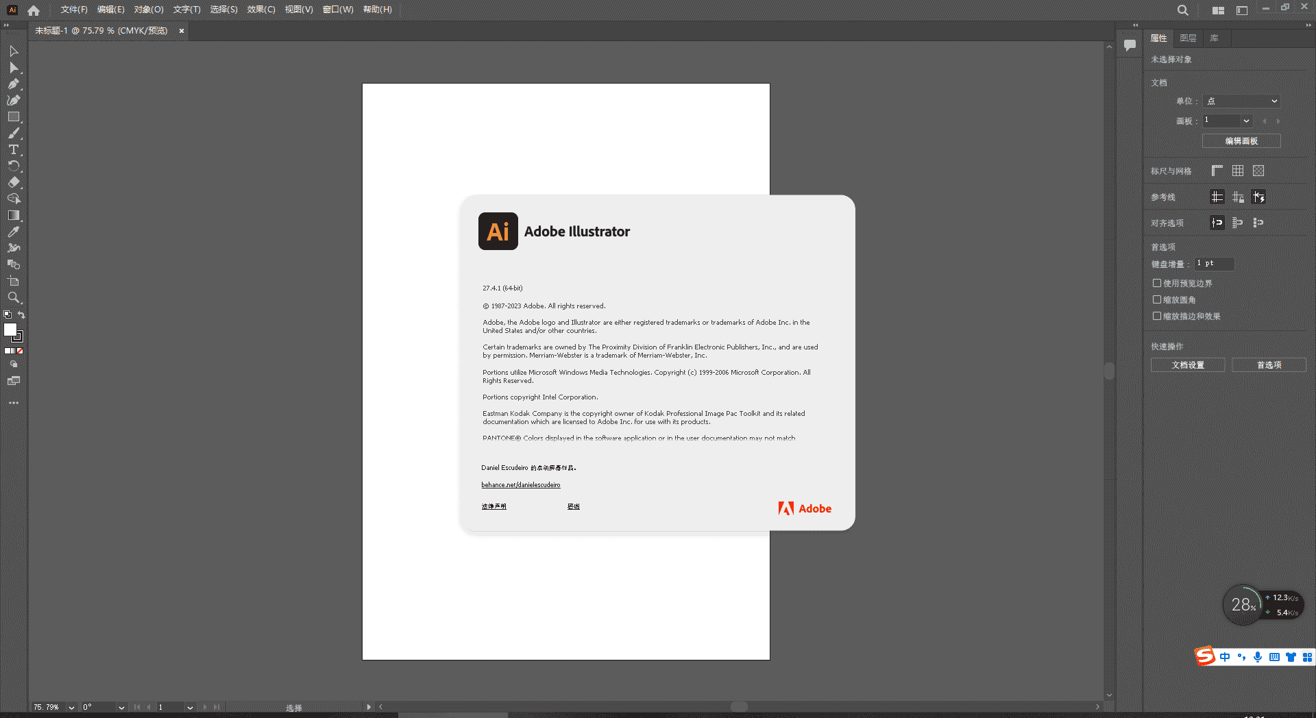Click the 文档设置 button
Screen dimensions: 1316x718
click(1187, 364)
